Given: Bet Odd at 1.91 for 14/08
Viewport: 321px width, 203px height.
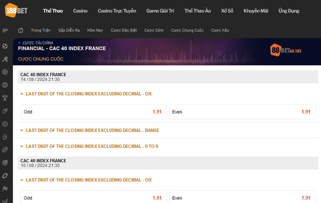Looking at the screenshot, I should pos(94,112).
